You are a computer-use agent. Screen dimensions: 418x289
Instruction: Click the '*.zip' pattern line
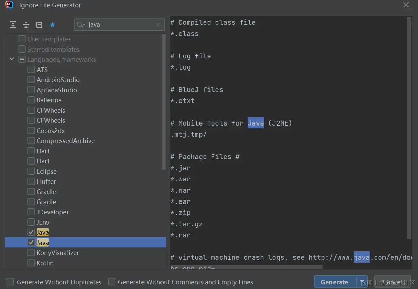[x=180, y=213]
